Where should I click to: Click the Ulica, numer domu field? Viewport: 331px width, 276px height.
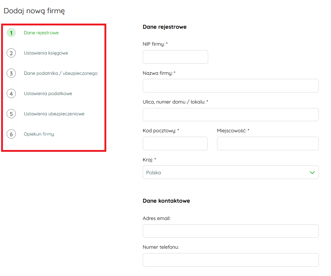(231, 115)
